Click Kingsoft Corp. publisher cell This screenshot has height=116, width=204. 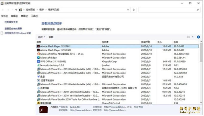point(109,61)
